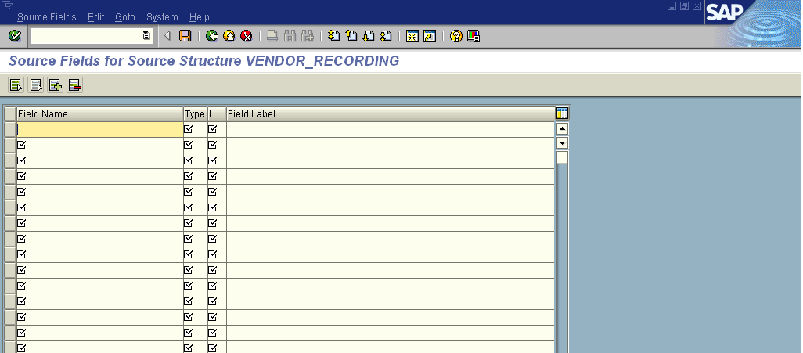
Task: Click the Create New Session icon
Action: click(x=412, y=36)
